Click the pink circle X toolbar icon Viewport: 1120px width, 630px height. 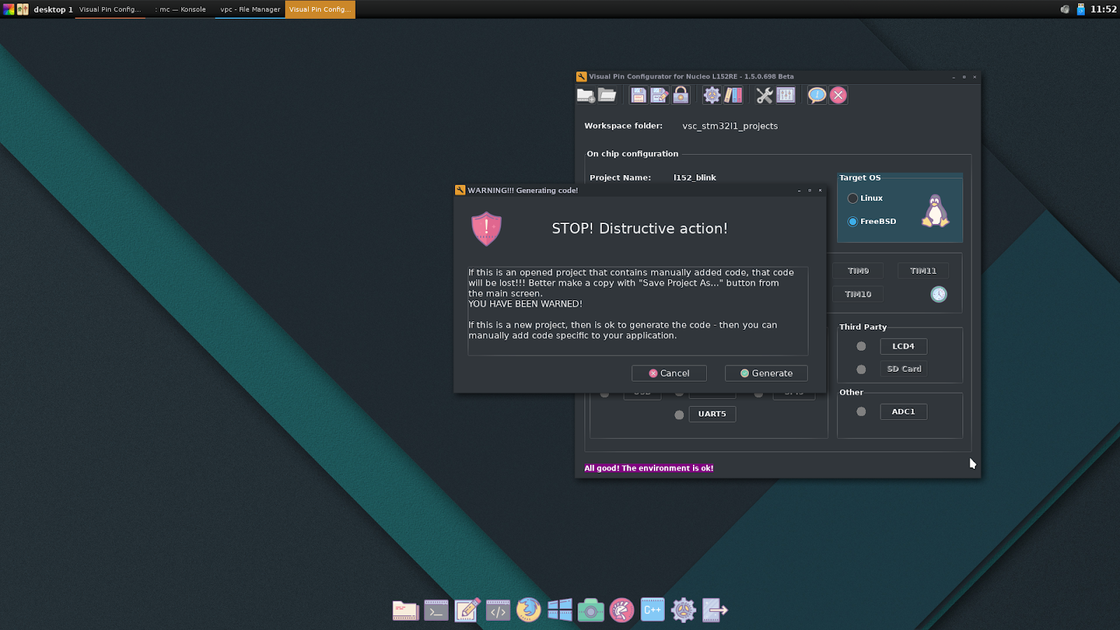tap(838, 95)
